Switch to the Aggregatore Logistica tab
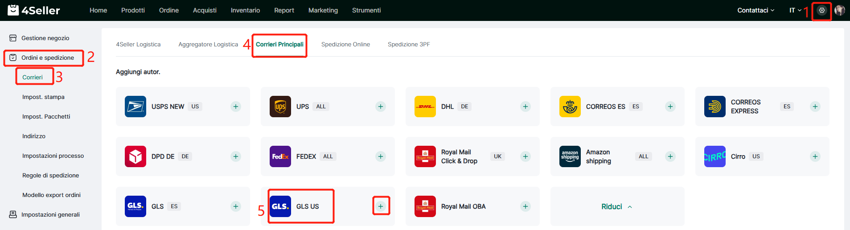 click(x=208, y=44)
